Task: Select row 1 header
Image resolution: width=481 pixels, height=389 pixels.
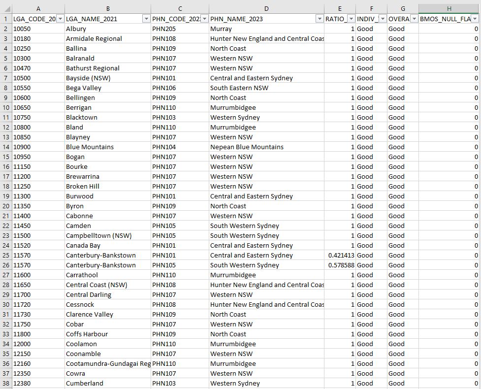Action: [6, 19]
